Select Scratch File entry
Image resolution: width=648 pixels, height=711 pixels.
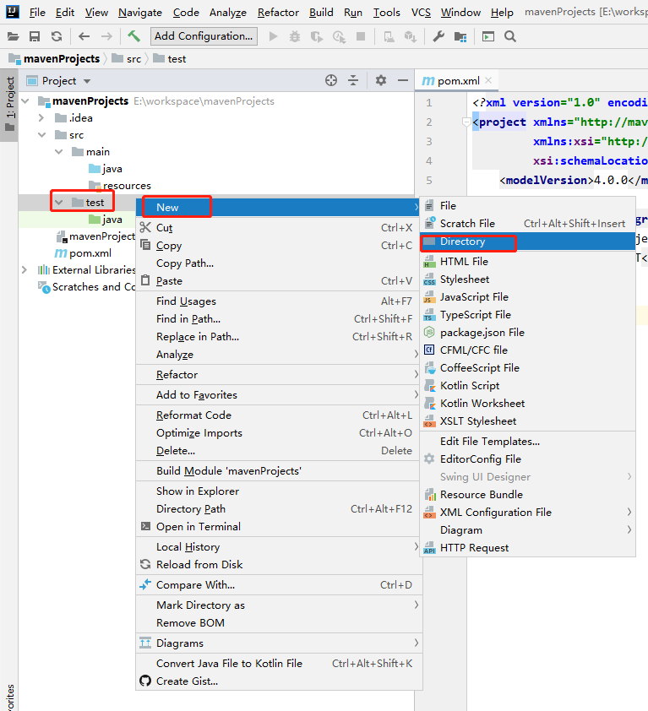[527, 224]
